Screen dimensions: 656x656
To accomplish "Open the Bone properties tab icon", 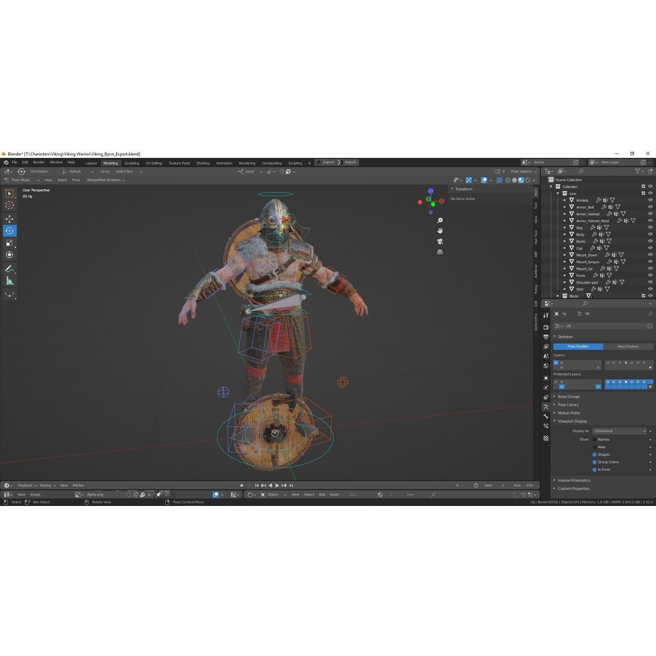I will 545,416.
